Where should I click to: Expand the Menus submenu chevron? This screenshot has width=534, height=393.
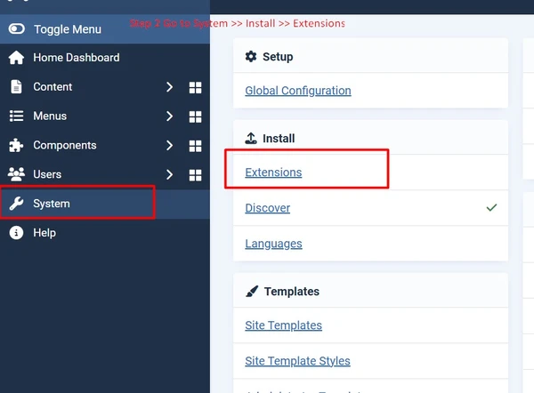pyautogui.click(x=169, y=116)
